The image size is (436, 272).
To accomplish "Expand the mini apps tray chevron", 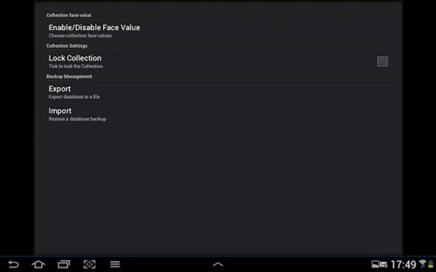I will point(218,264).
